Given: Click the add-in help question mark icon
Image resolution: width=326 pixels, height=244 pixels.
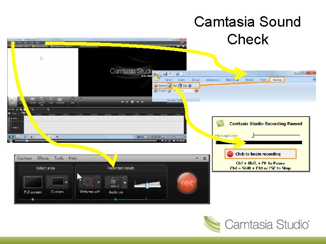Looking at the screenshot, I should tap(190, 85).
